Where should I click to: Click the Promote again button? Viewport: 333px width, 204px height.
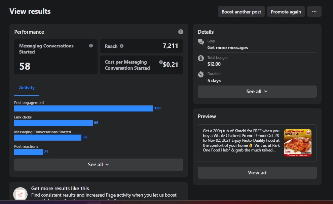[286, 11]
